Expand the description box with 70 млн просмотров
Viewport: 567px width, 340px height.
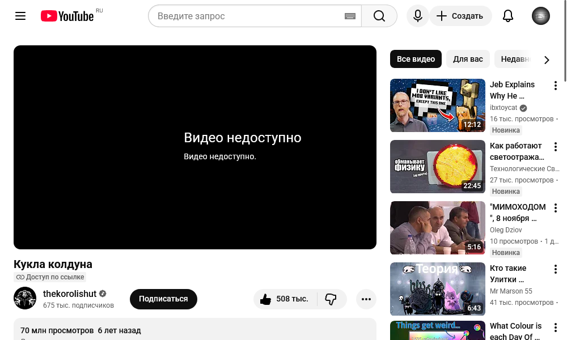pos(195,329)
